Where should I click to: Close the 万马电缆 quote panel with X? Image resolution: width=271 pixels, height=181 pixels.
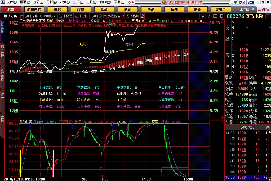268,16
